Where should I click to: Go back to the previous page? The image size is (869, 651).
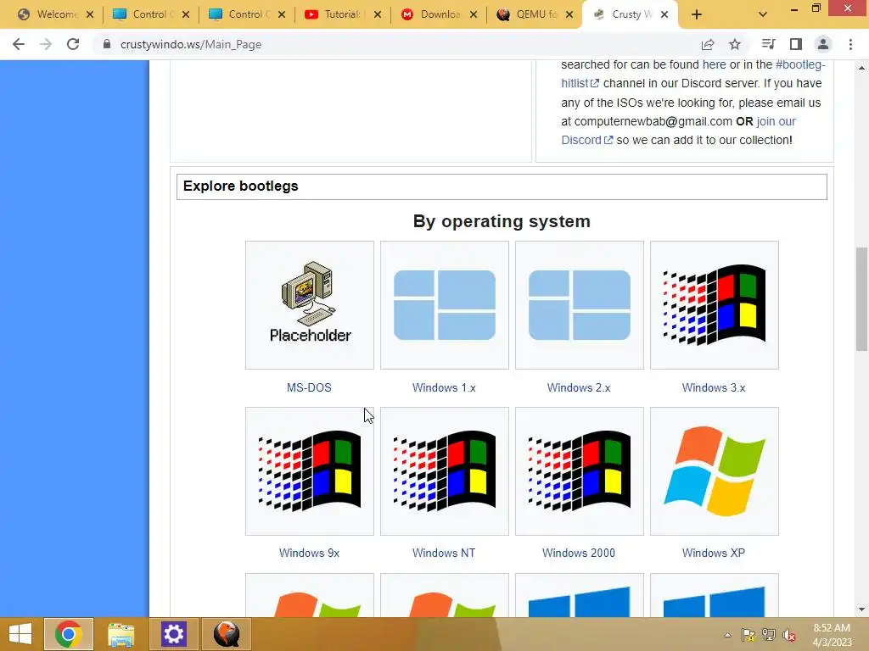coord(19,44)
